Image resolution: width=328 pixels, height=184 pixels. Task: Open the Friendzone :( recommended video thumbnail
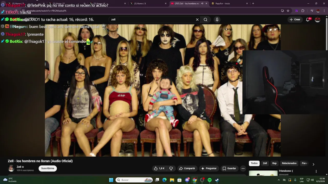coord(263,173)
